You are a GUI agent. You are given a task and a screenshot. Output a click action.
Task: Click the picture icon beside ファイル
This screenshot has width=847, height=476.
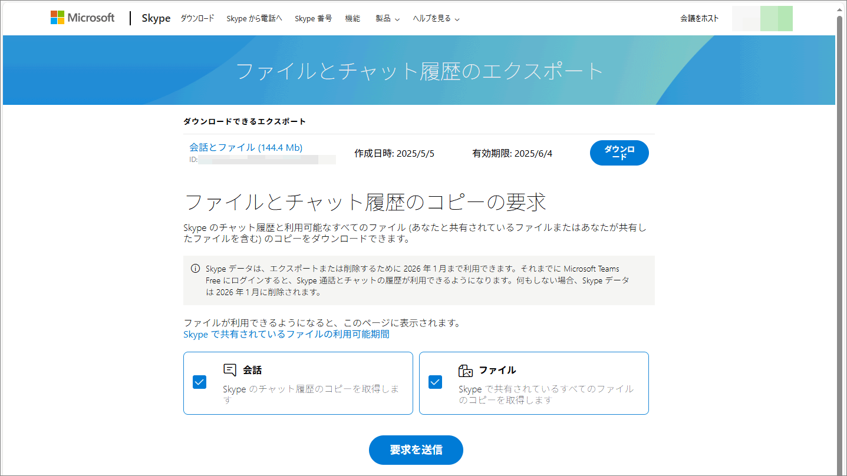click(x=466, y=371)
